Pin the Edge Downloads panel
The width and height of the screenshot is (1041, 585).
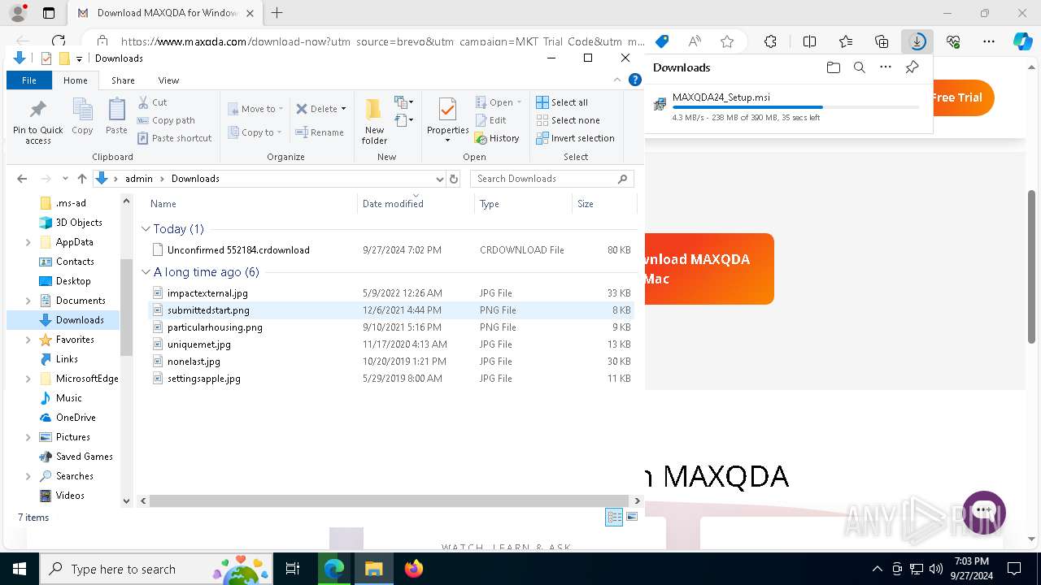click(912, 67)
